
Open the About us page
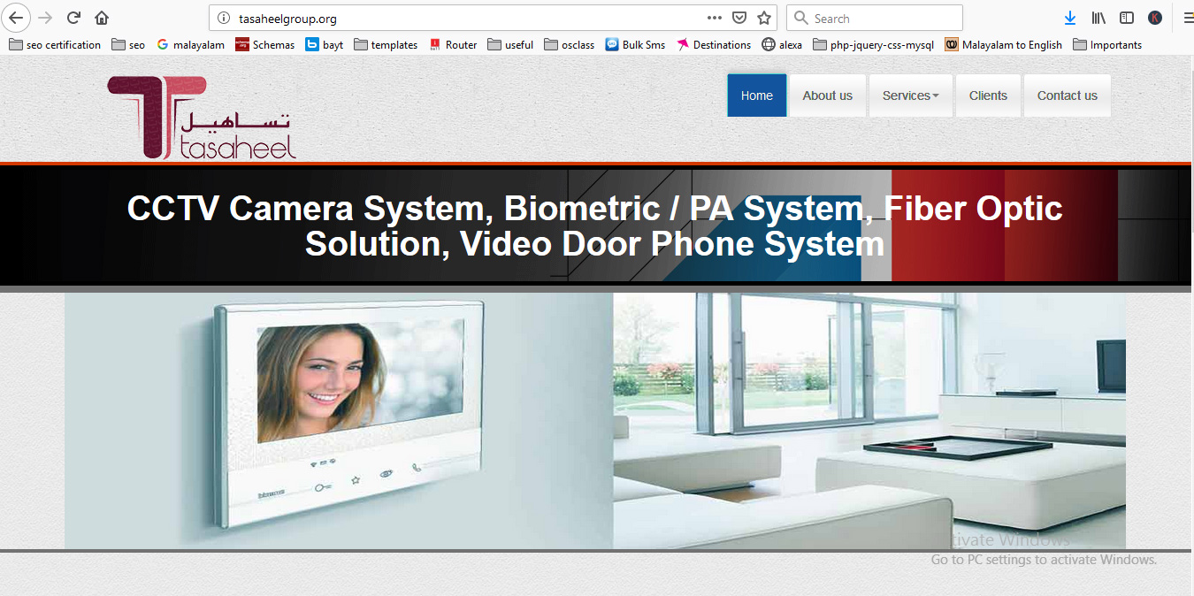[x=827, y=95]
